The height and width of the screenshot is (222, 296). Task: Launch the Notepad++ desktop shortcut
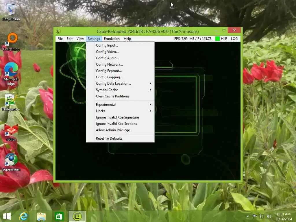[x=11, y=102]
